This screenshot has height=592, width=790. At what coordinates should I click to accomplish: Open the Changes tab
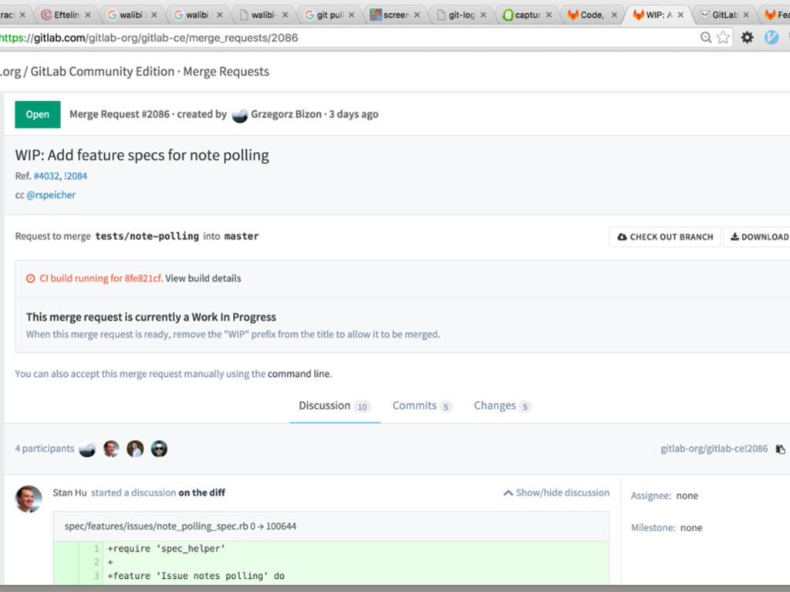pos(501,405)
